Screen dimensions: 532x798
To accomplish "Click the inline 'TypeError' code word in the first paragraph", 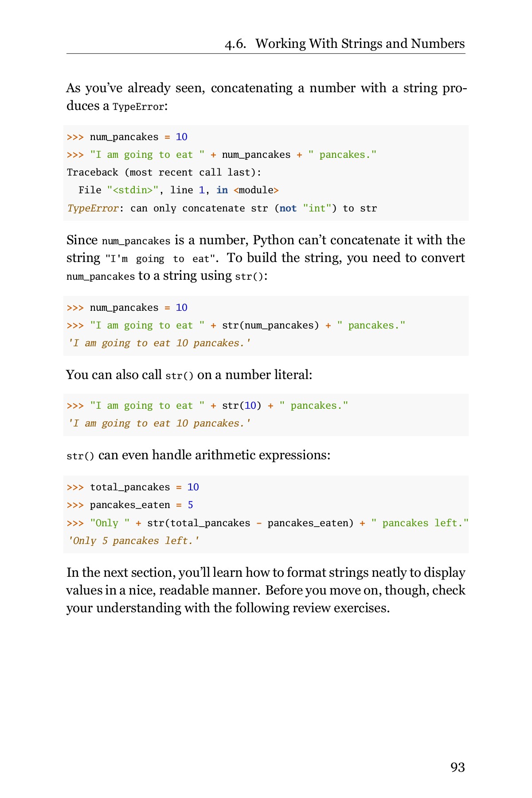I will coord(138,107).
